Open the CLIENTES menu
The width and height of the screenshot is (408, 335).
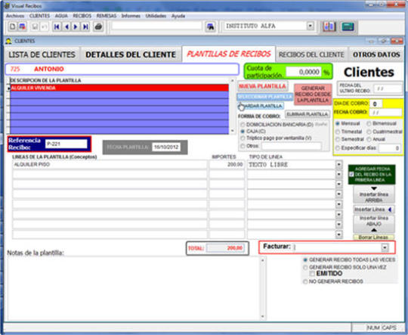[x=39, y=16]
